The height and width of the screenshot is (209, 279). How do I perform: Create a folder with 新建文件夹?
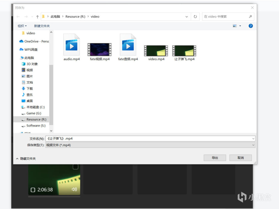coord(42,26)
